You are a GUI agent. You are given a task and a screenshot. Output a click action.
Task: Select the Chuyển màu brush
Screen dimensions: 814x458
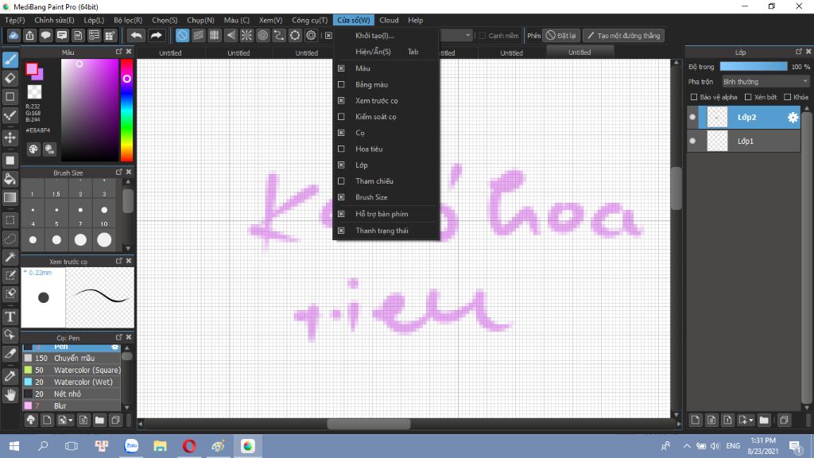click(x=72, y=358)
